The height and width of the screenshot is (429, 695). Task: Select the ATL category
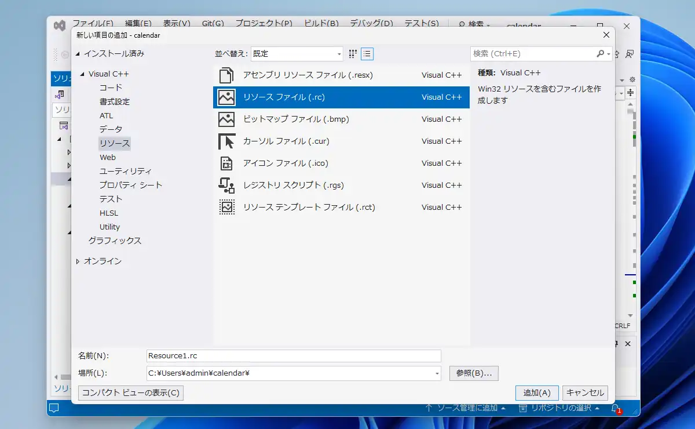[x=106, y=115]
